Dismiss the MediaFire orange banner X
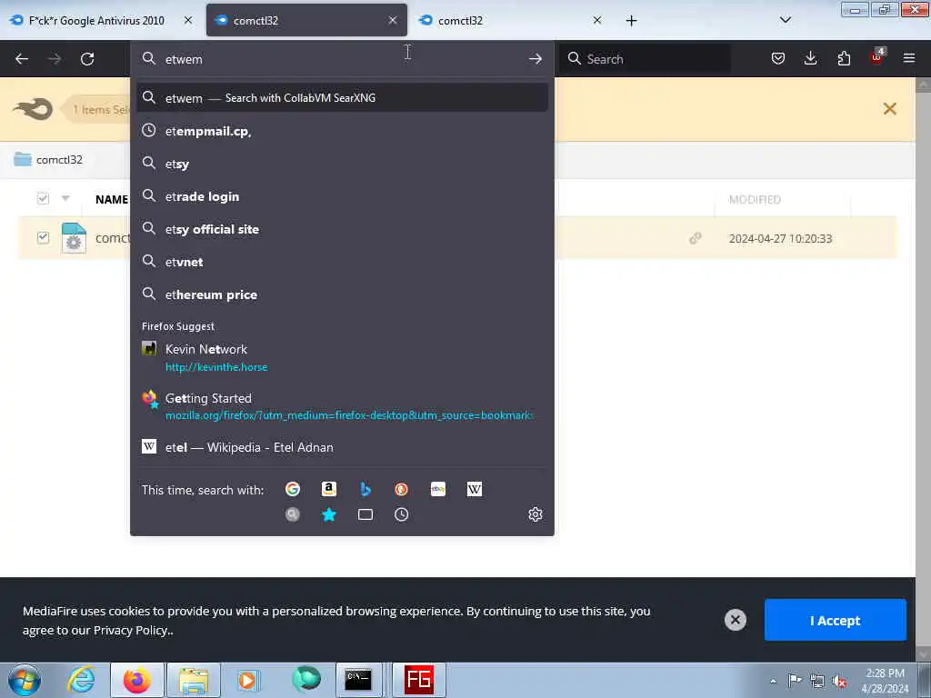931x698 pixels. pos(889,109)
